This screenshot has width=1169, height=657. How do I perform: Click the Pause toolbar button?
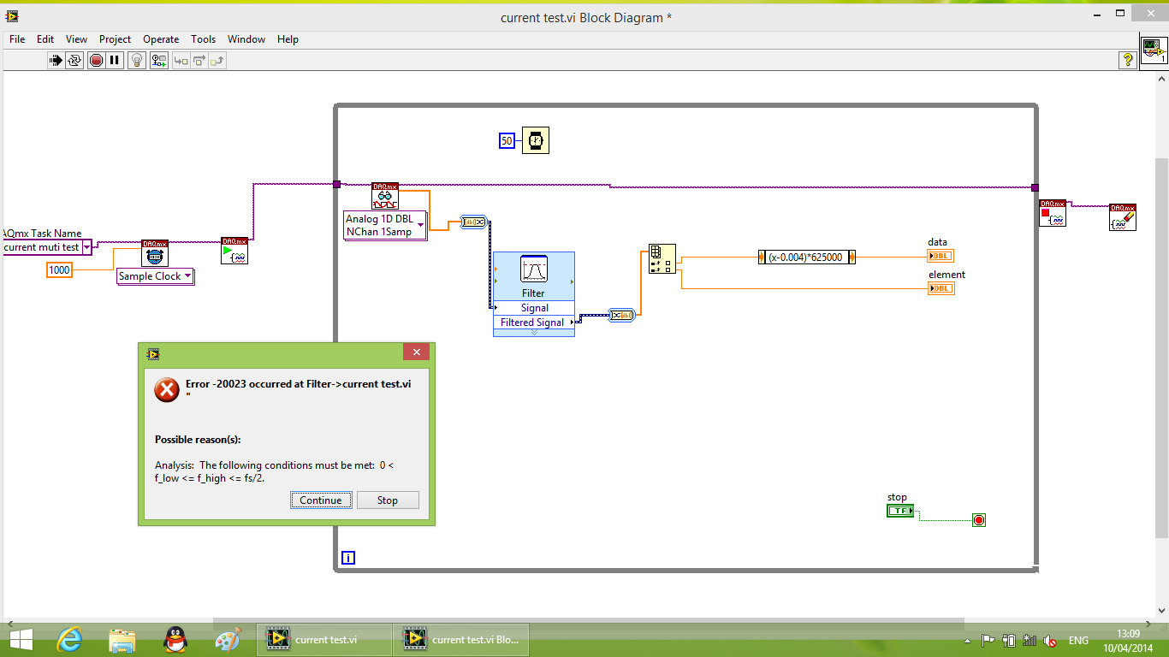point(115,60)
